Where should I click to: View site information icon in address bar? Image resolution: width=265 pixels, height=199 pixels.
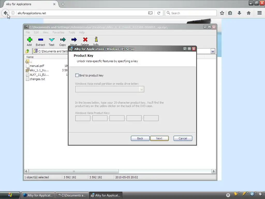(13, 13)
